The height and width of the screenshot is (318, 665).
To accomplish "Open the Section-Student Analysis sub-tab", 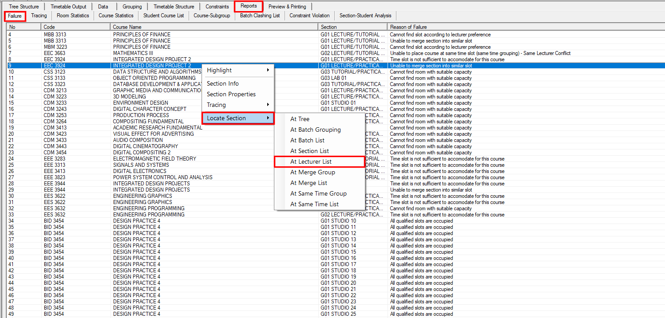I will [365, 16].
